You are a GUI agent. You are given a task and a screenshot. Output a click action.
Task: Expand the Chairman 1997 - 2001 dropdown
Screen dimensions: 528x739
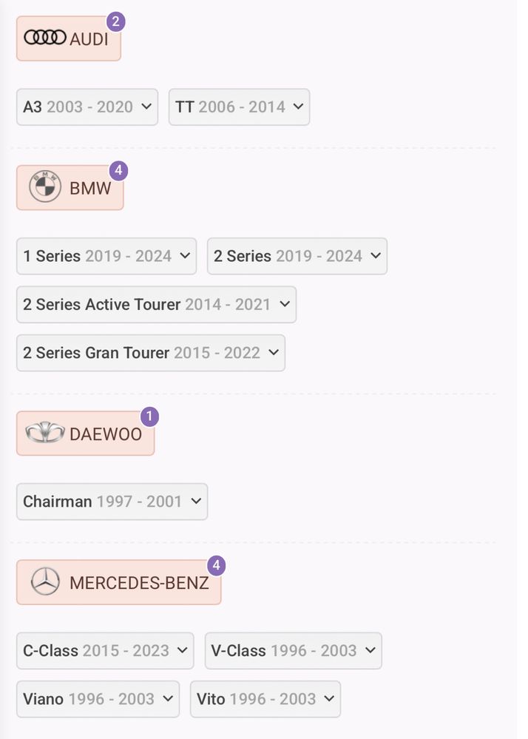112,502
